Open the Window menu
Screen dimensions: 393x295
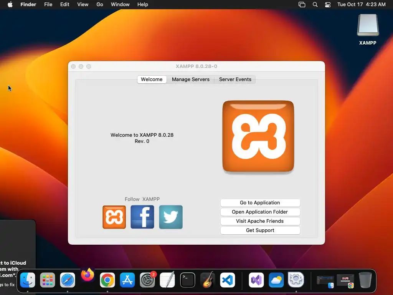(x=120, y=5)
